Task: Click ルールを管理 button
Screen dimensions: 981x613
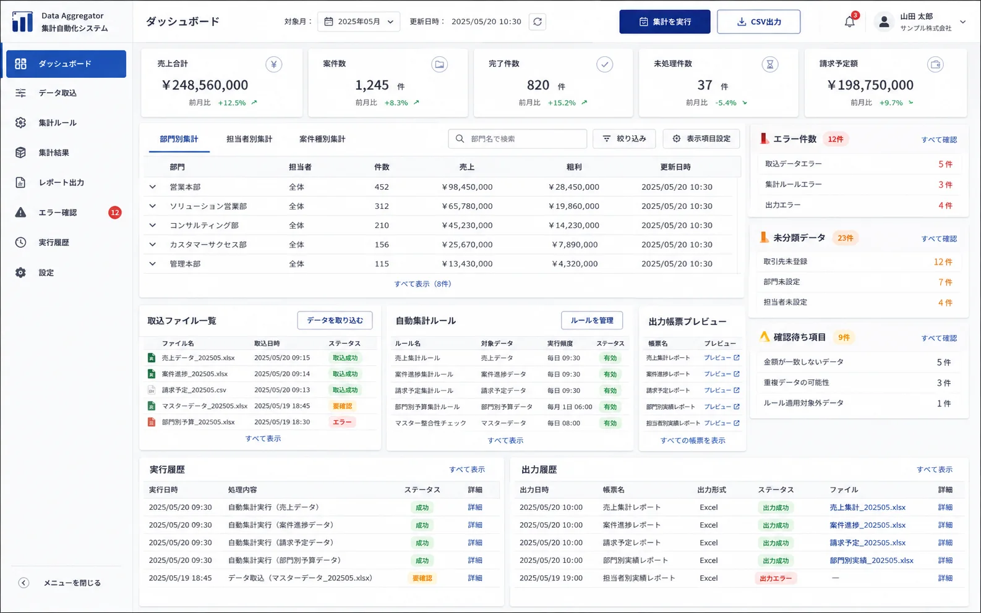Action: tap(592, 320)
